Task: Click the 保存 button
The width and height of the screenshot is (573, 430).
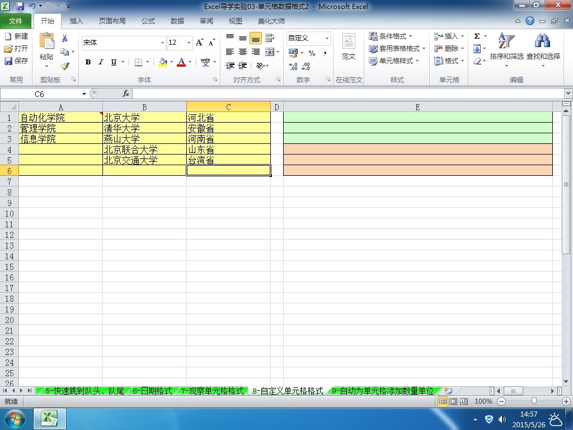Action: 16,60
